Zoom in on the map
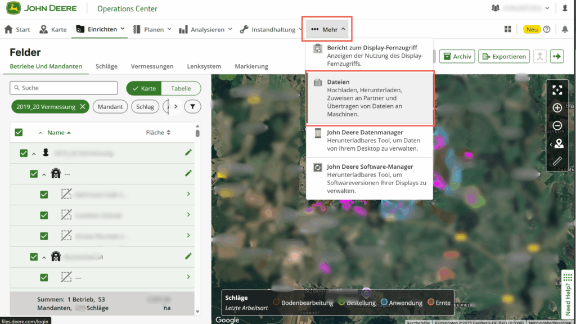The width and height of the screenshot is (576, 324). coord(557,108)
